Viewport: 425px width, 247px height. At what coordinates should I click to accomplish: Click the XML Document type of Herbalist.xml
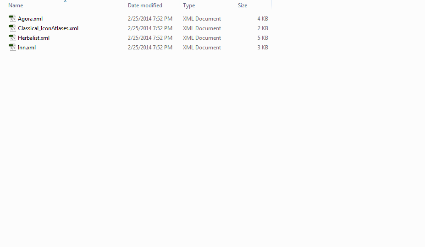pos(202,38)
